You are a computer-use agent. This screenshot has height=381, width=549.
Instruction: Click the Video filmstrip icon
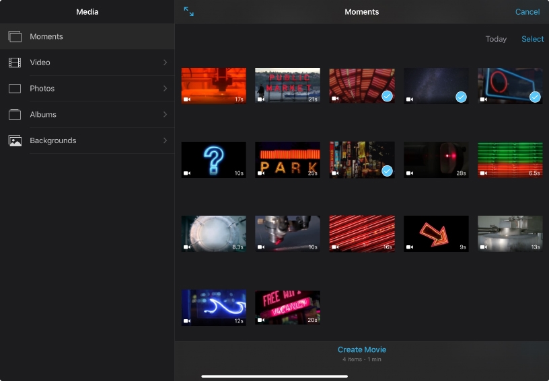[15, 62]
